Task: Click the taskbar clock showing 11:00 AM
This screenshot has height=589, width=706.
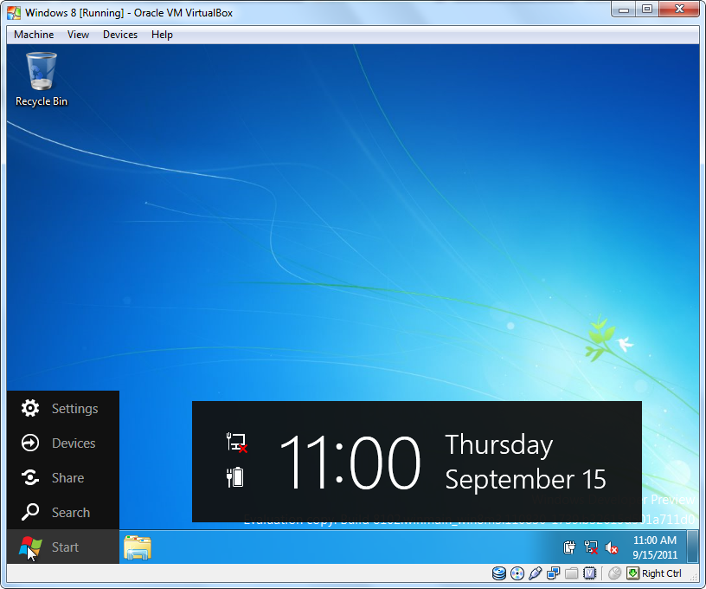Action: [655, 547]
